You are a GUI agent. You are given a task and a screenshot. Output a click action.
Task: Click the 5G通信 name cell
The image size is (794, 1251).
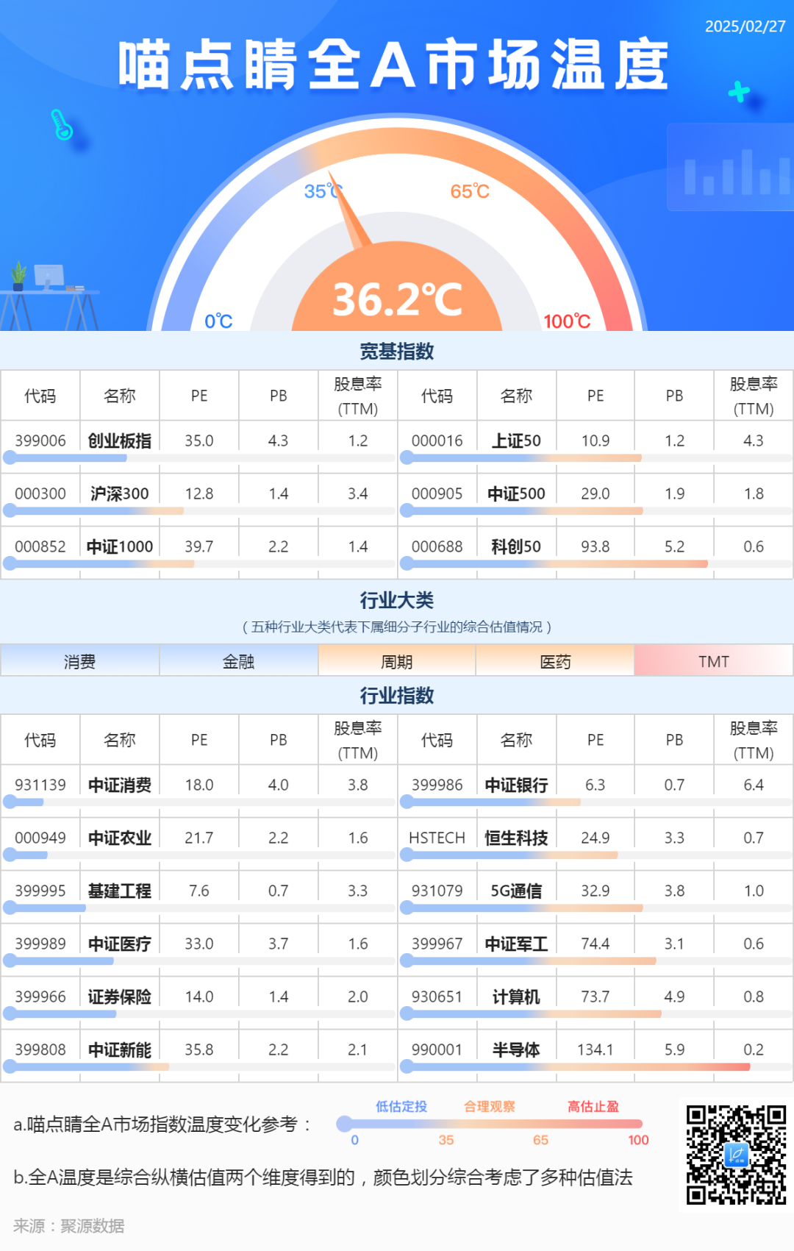[x=516, y=891]
